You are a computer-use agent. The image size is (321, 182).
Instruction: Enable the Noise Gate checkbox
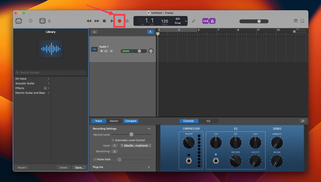[95, 159]
